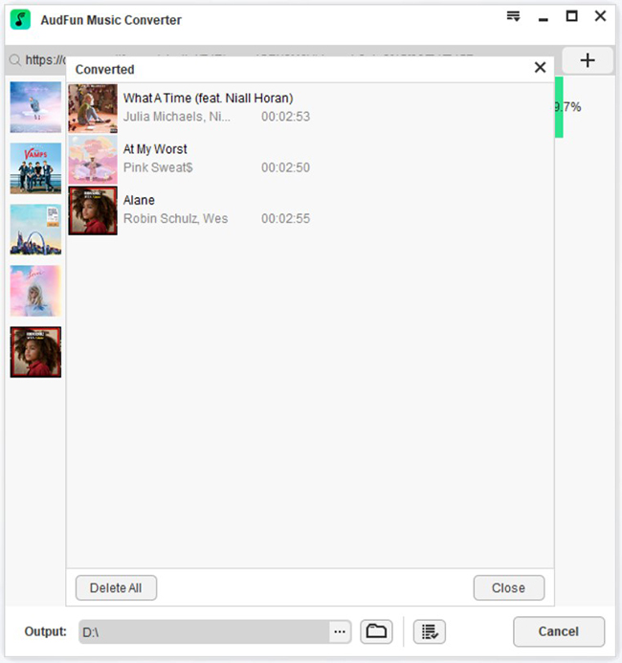This screenshot has width=622, height=663.
Task: Click the Output path field D:\
Action: tap(204, 631)
